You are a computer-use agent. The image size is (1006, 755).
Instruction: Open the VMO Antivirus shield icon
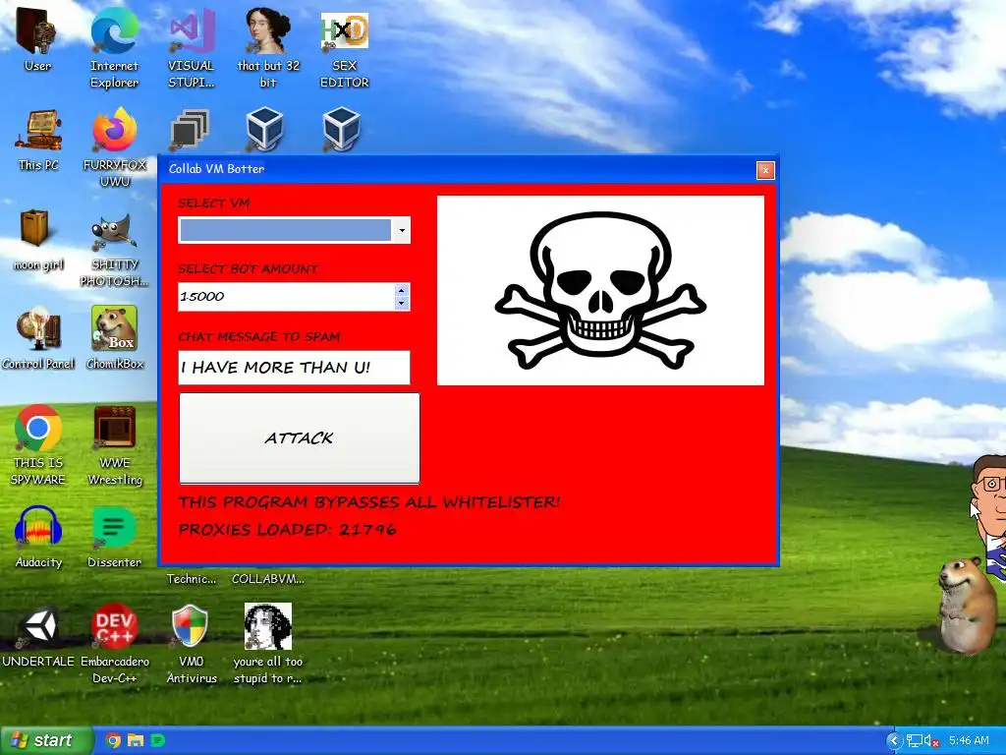[x=191, y=643]
